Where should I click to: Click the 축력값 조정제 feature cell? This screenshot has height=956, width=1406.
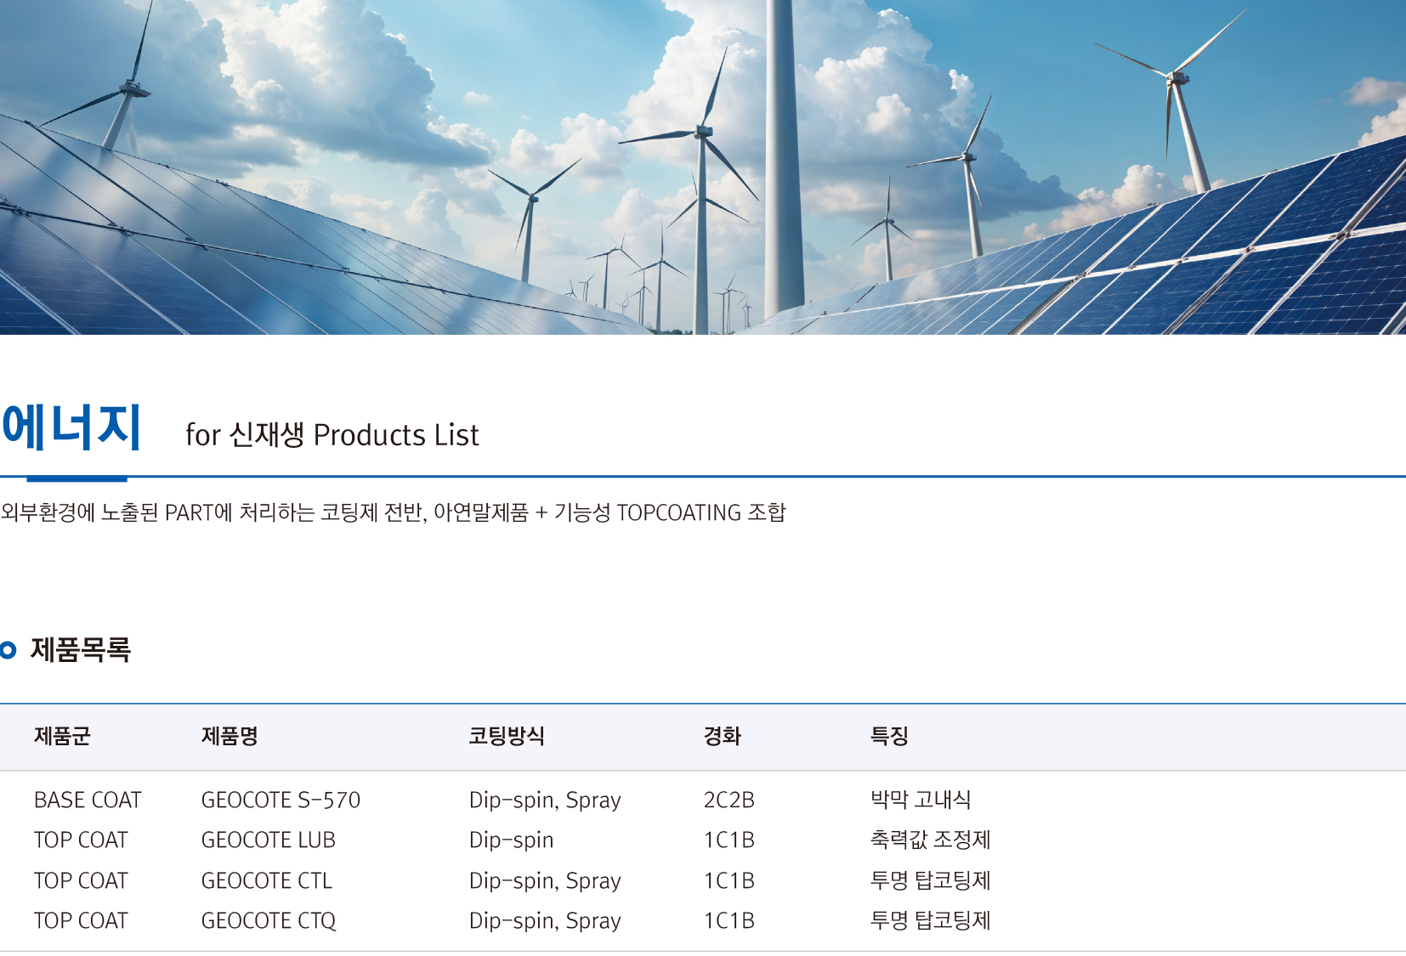tap(931, 840)
